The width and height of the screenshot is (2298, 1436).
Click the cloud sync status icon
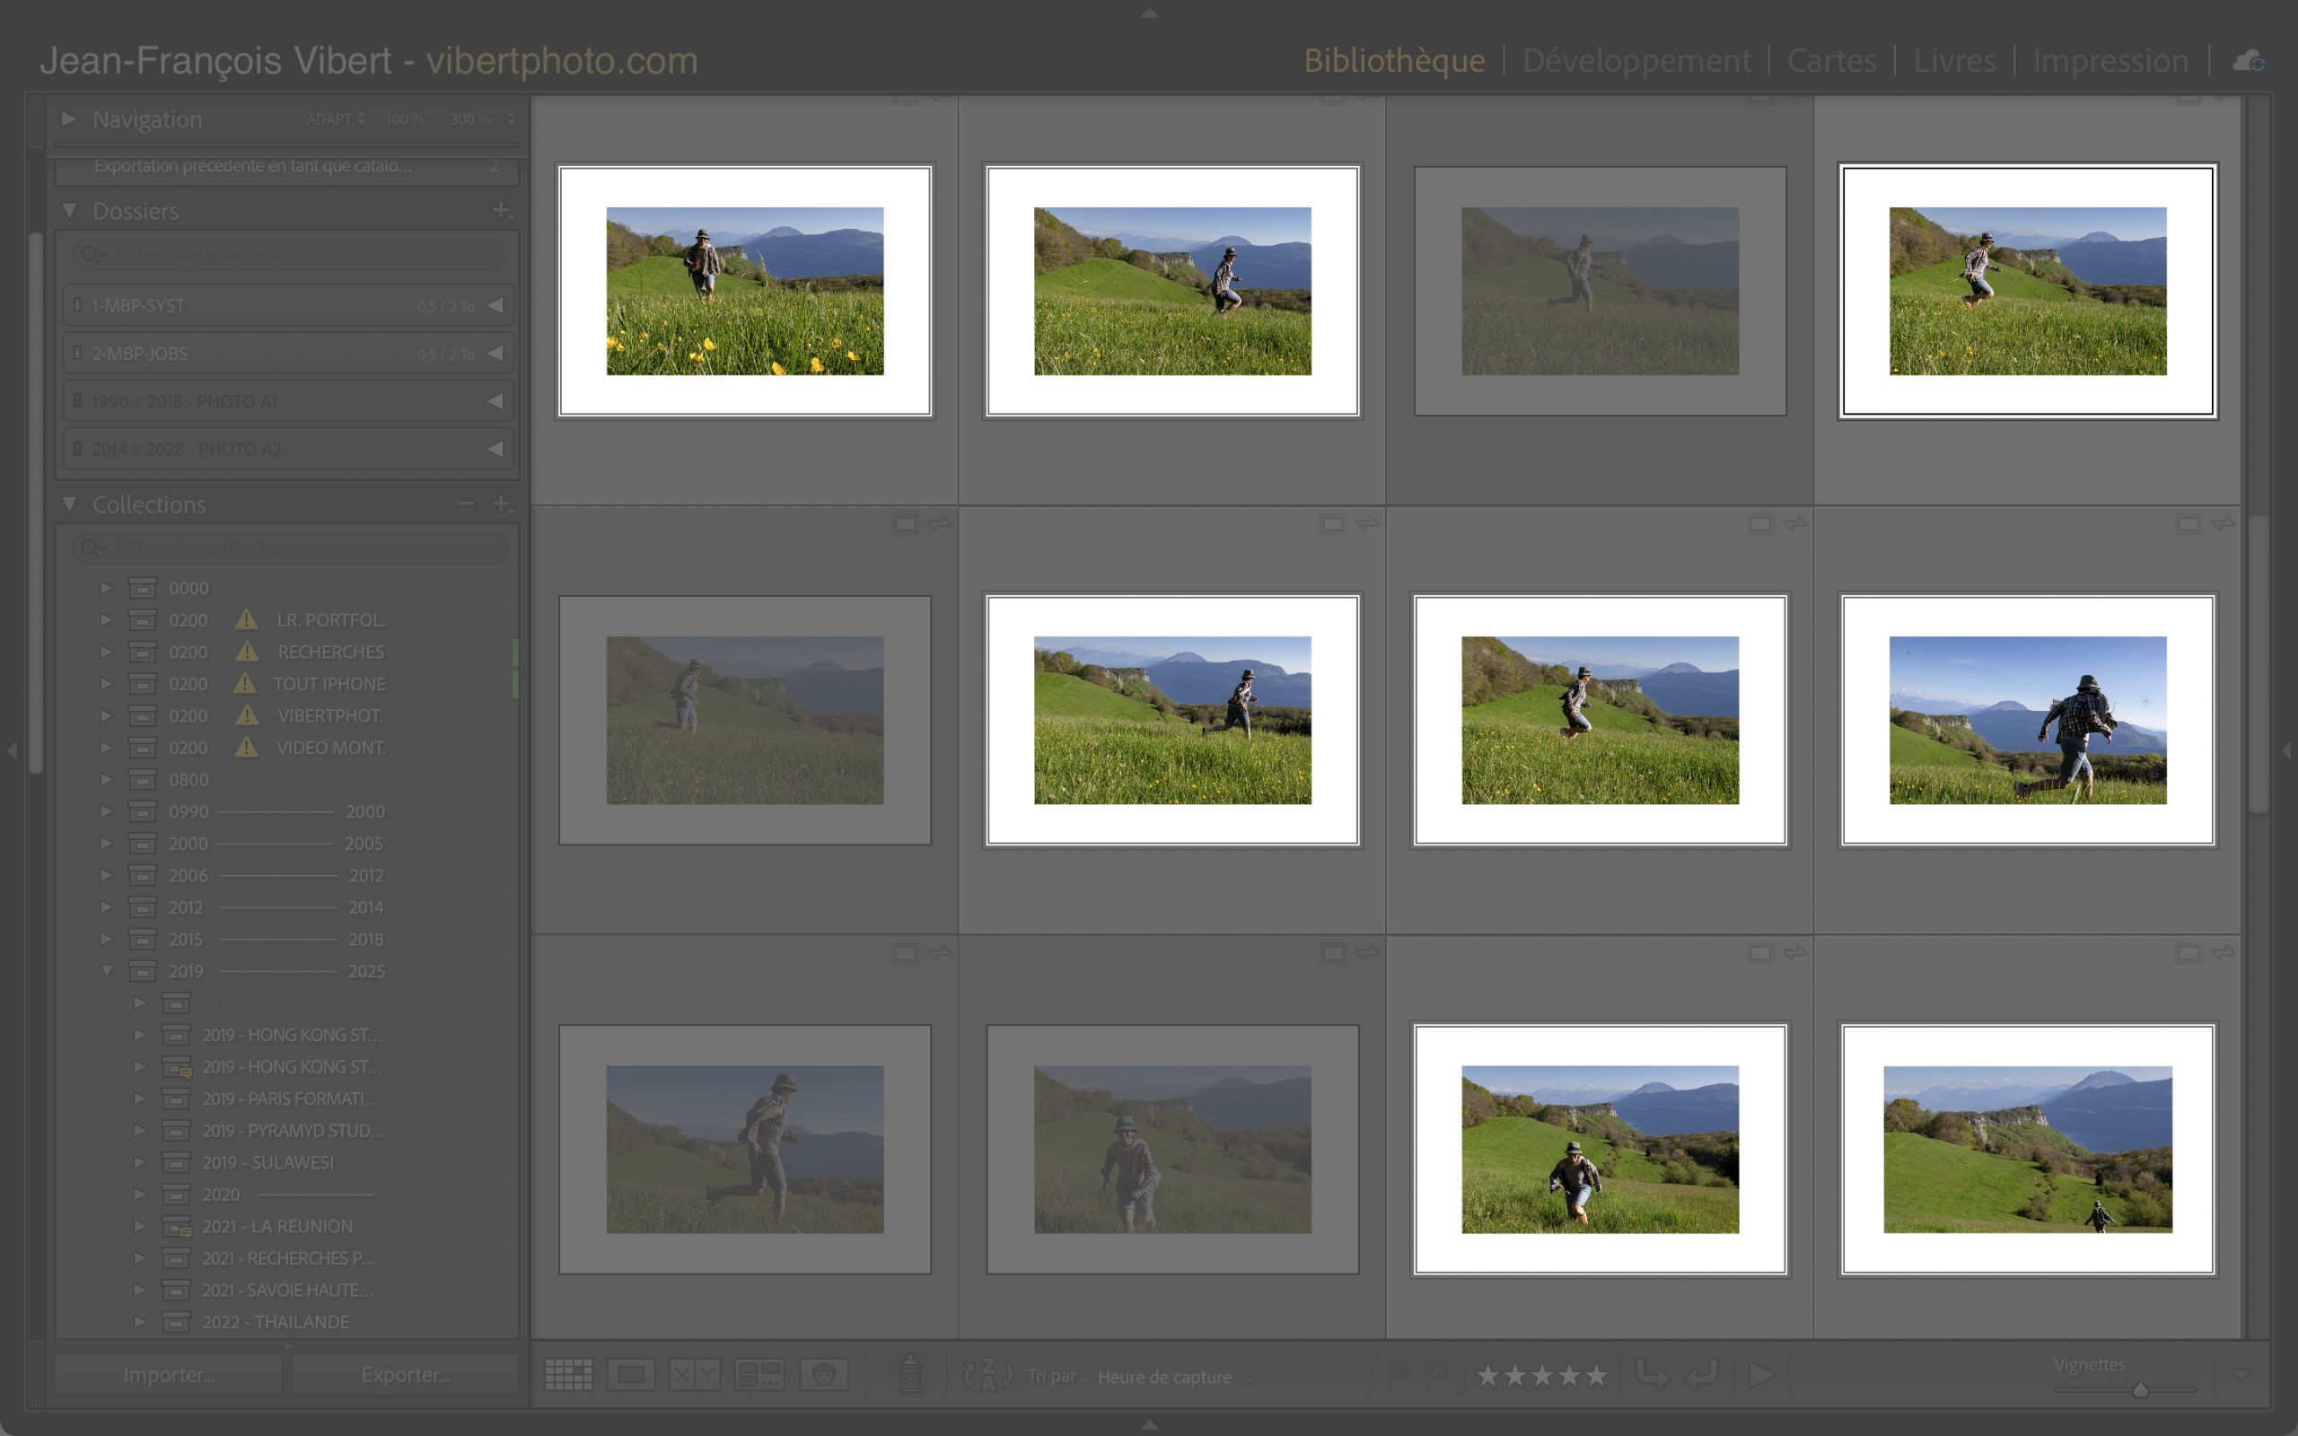click(x=2248, y=62)
